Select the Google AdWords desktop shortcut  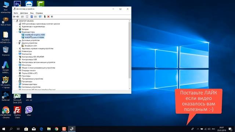coord(6,67)
